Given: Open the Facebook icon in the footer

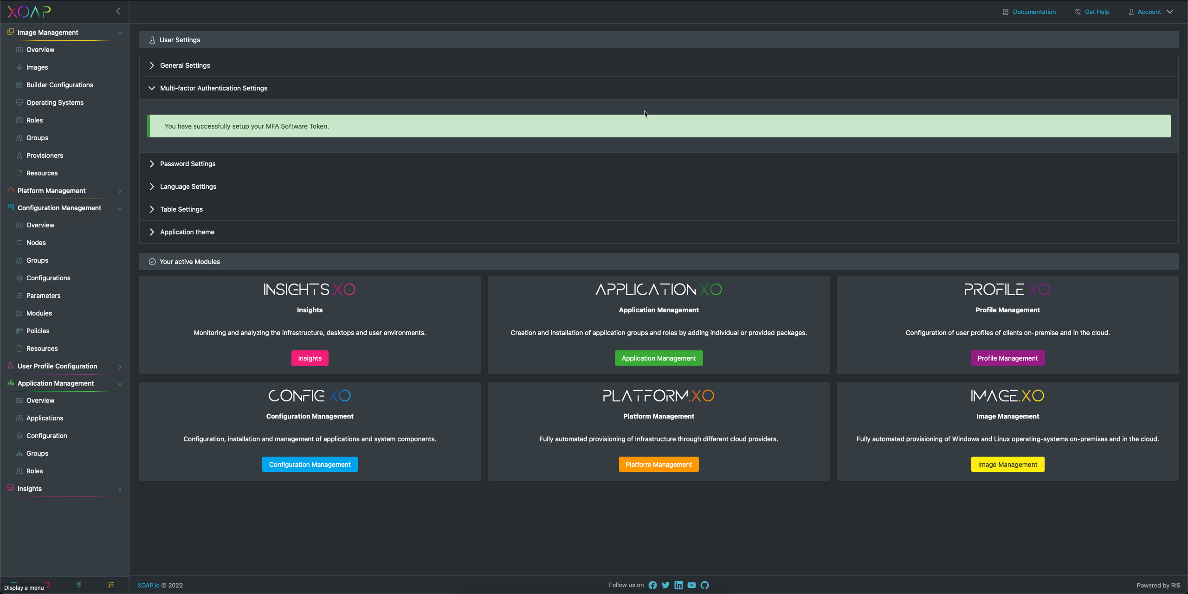Looking at the screenshot, I should pyautogui.click(x=652, y=585).
